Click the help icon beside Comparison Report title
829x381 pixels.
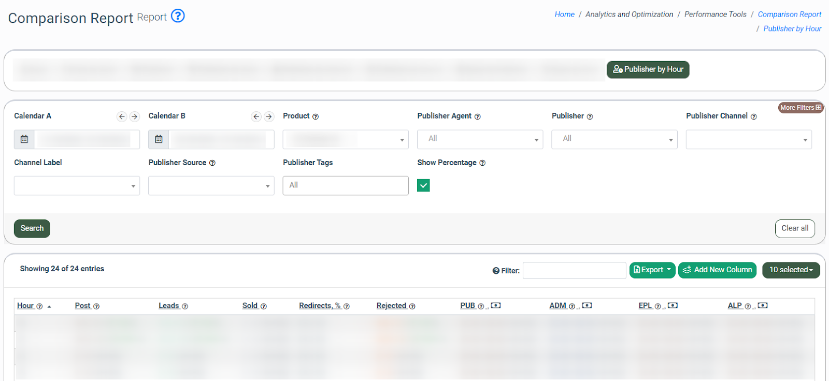(178, 16)
